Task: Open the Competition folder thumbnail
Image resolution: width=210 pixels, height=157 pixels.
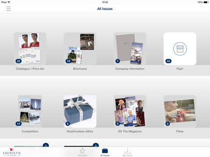Action: point(30,111)
